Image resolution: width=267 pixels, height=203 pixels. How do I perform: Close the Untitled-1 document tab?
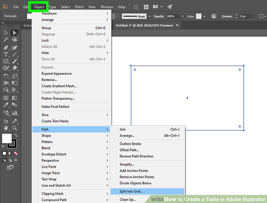(x=178, y=25)
